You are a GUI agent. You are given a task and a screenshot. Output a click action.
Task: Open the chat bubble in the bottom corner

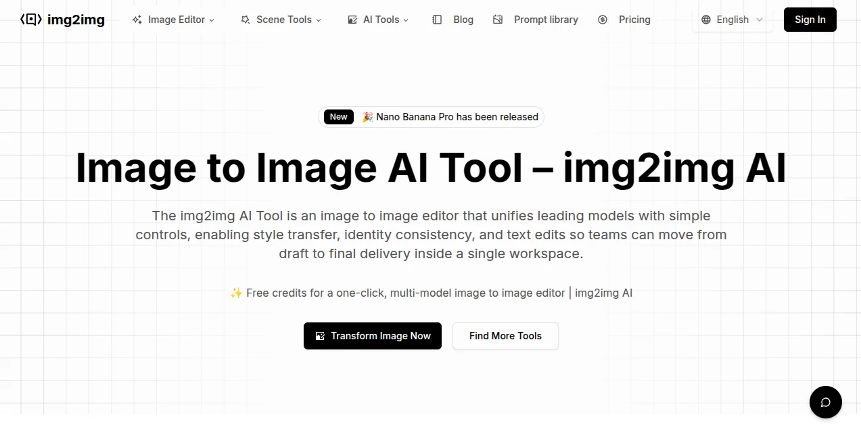825,402
